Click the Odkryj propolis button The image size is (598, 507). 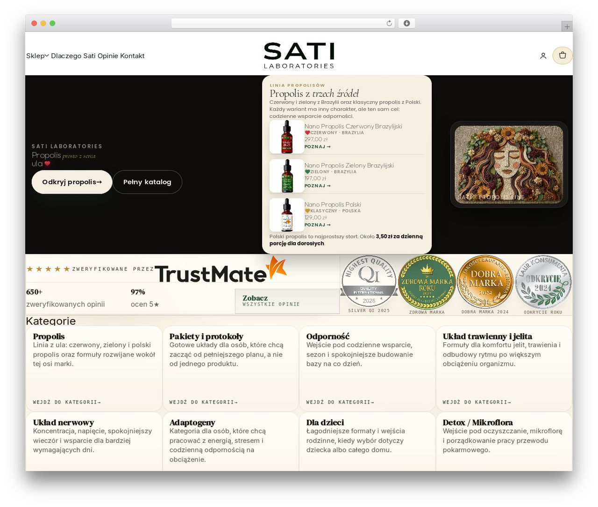coord(72,182)
